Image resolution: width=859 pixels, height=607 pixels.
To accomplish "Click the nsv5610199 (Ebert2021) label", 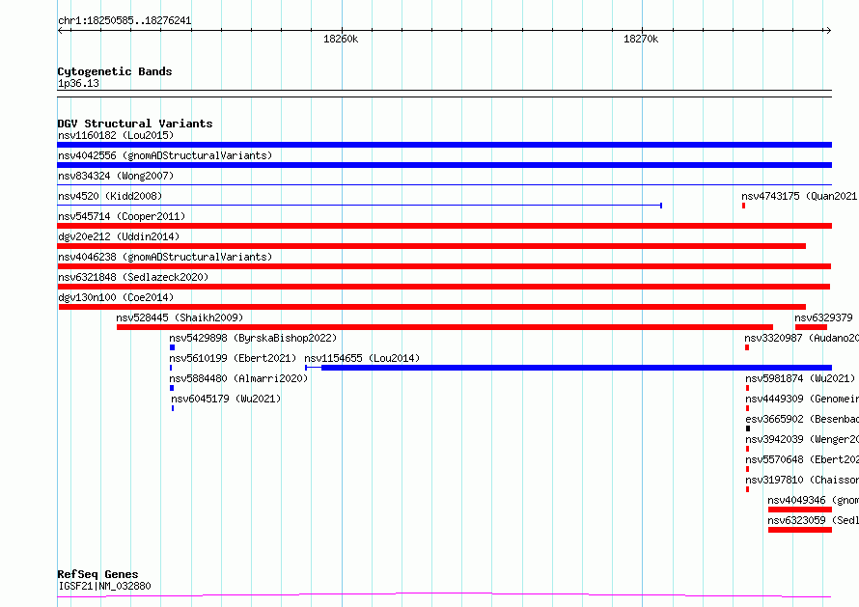I will pyautogui.click(x=233, y=358).
